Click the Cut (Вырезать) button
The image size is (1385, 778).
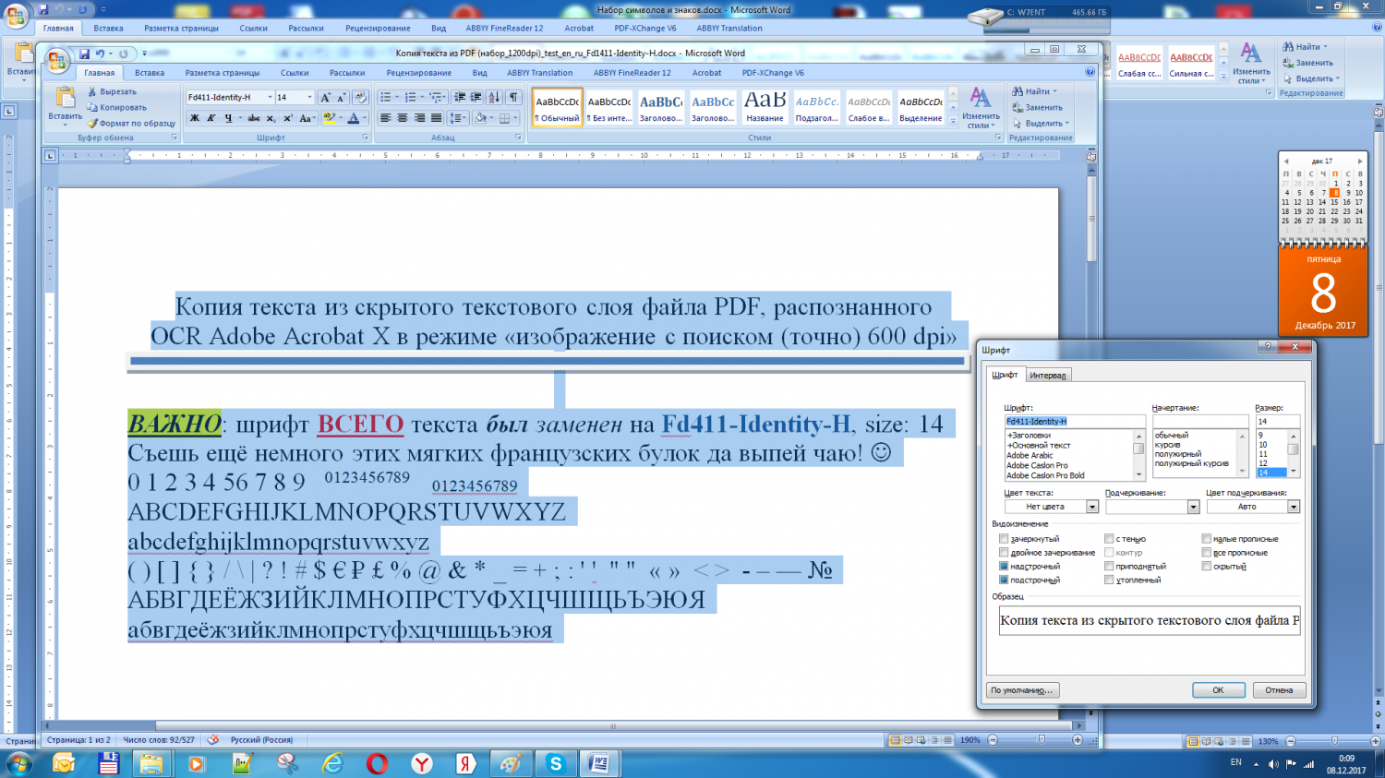[112, 92]
